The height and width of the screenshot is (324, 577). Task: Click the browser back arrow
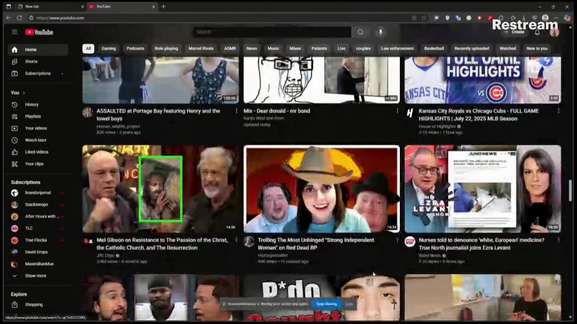9,18
